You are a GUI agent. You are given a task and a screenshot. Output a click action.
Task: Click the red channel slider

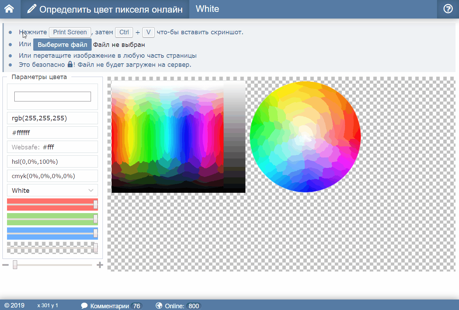52,205
